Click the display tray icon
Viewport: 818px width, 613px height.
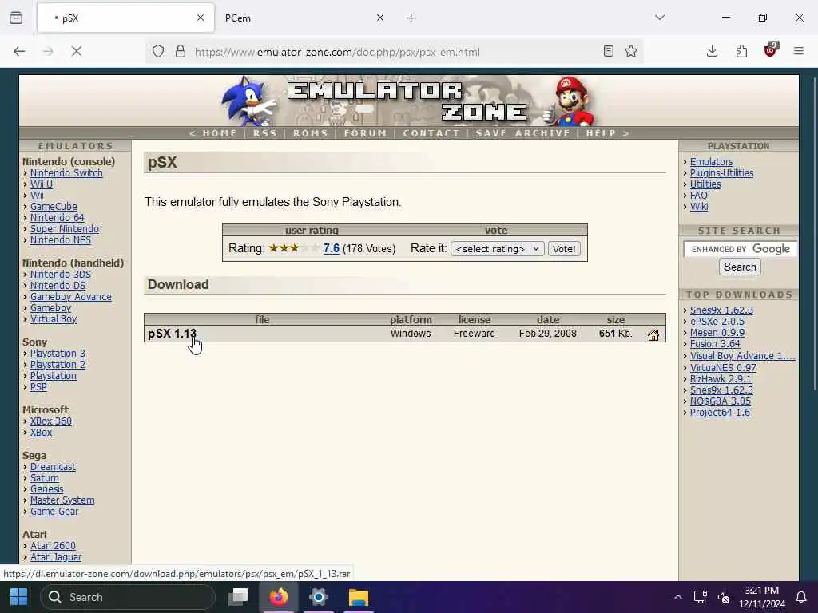click(x=700, y=597)
